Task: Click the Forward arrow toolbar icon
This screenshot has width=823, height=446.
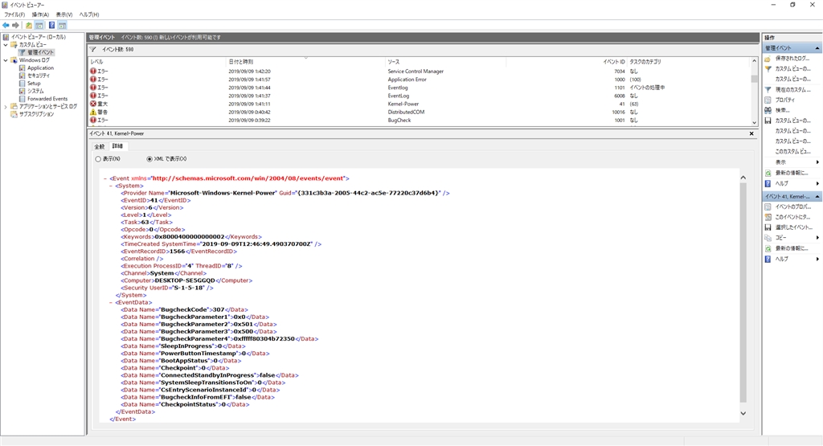Action: [16, 25]
